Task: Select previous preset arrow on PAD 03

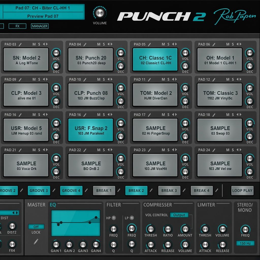Action: coord(44,44)
